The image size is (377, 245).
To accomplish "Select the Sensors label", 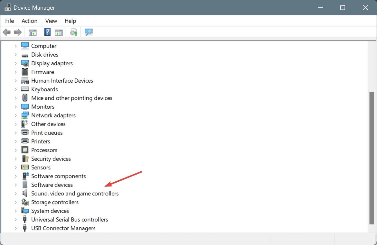I will [41, 168].
